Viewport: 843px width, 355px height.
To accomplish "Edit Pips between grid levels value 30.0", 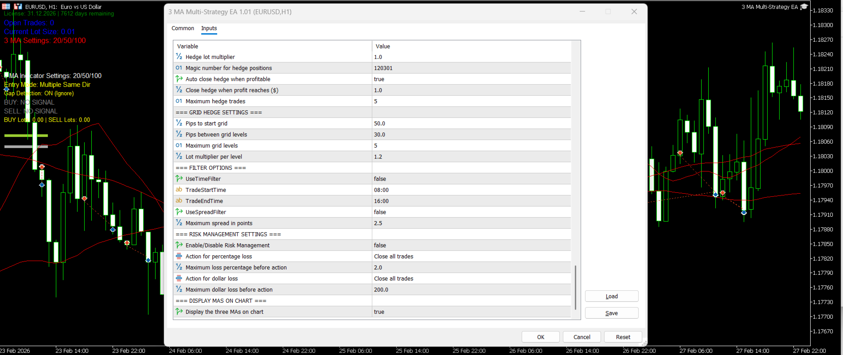I will pyautogui.click(x=472, y=134).
